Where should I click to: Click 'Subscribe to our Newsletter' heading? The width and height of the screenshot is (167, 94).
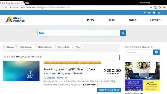[139, 47]
